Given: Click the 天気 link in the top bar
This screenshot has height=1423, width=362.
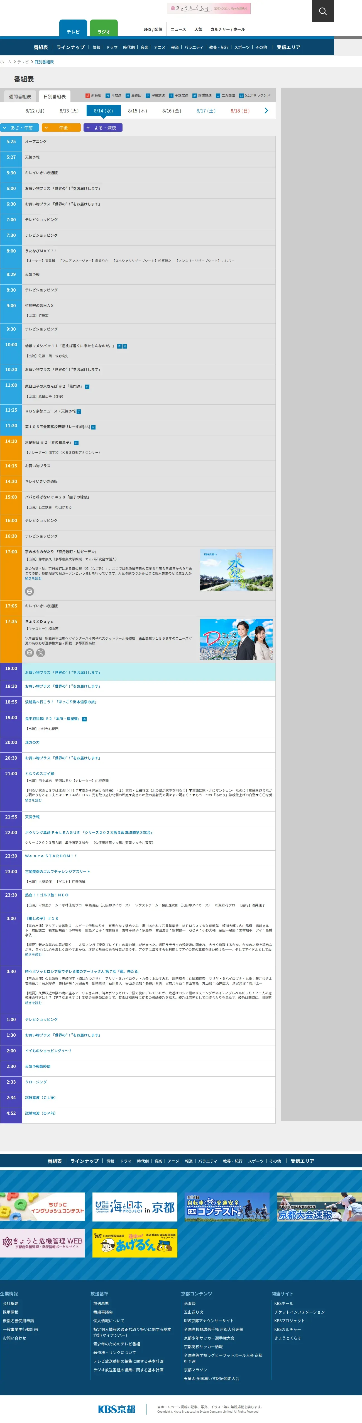Looking at the screenshot, I should [x=198, y=29].
